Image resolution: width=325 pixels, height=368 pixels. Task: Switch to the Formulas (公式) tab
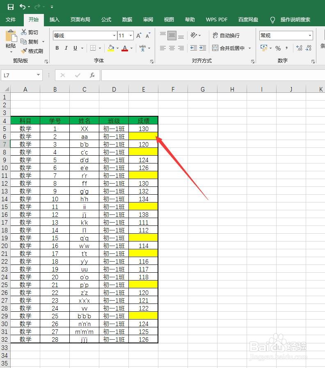[106, 19]
